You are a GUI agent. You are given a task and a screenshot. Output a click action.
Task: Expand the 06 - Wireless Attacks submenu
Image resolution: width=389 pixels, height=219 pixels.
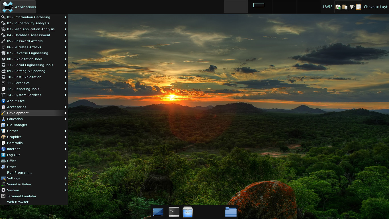[x=34, y=47]
